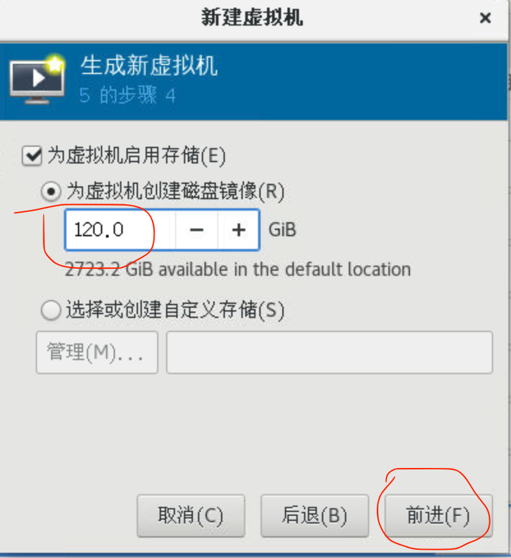Click the 生成新虚拟机 header title
Image resolution: width=511 pixels, height=558 pixels.
click(149, 66)
